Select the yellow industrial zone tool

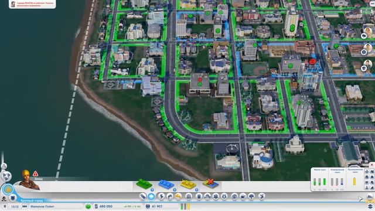coord(189,184)
